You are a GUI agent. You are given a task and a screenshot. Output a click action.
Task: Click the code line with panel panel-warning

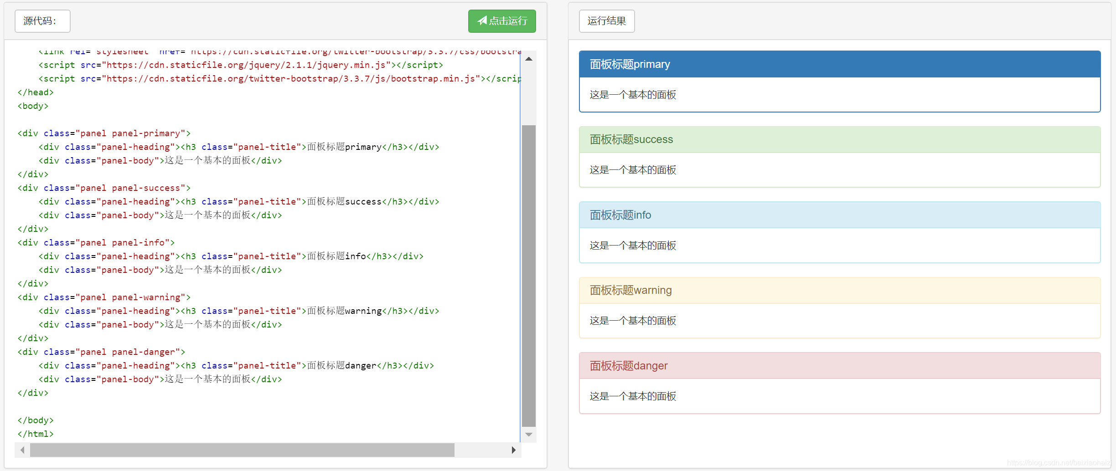pyautogui.click(x=104, y=297)
